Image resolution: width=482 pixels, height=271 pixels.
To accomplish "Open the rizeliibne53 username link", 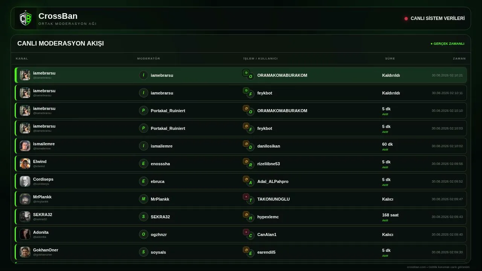I will tap(268, 164).
